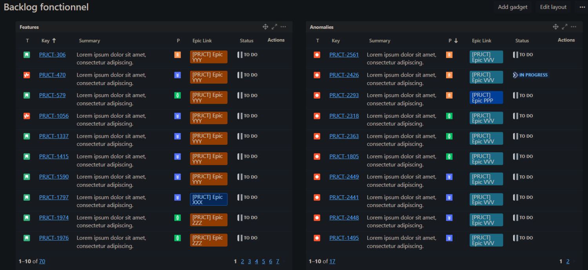
Task: Click the blue Epic PPP label
Action: (486, 98)
